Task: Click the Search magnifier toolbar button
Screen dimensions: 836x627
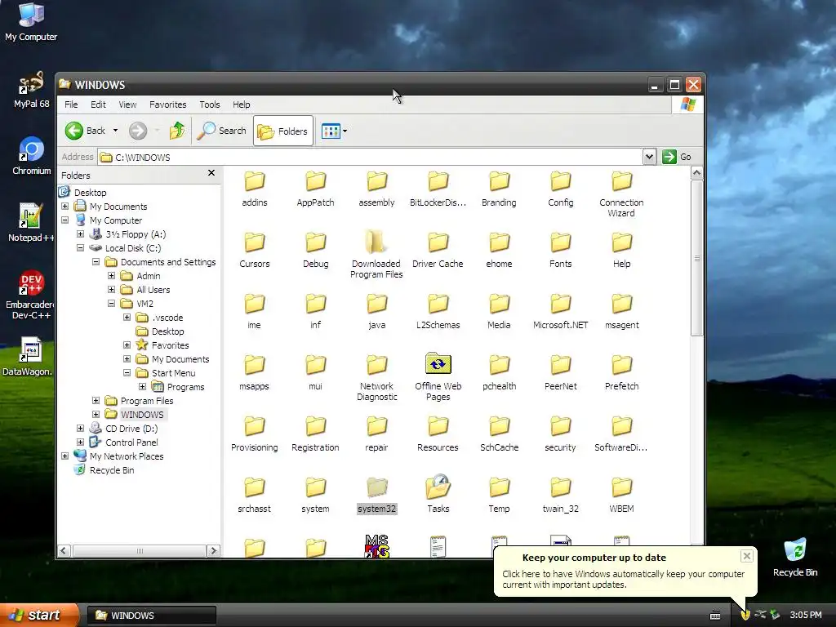Action: pyautogui.click(x=222, y=131)
